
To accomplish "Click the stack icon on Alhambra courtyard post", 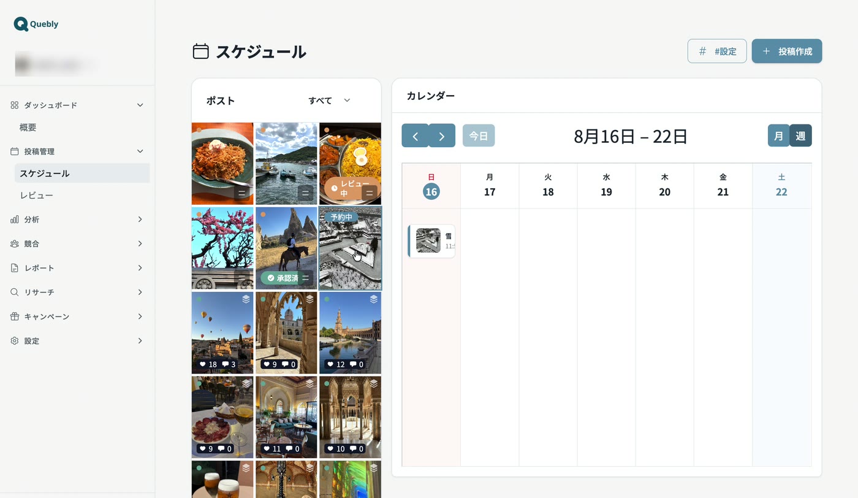I will point(373,383).
